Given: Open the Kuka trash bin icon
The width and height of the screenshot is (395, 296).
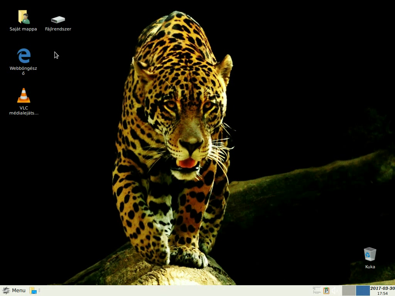Looking at the screenshot, I should 370,254.
